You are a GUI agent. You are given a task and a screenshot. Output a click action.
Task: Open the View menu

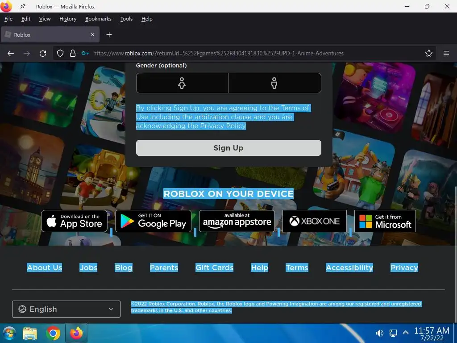point(45,19)
